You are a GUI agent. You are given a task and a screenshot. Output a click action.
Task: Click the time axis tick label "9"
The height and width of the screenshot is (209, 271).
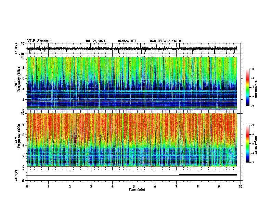point(219,186)
